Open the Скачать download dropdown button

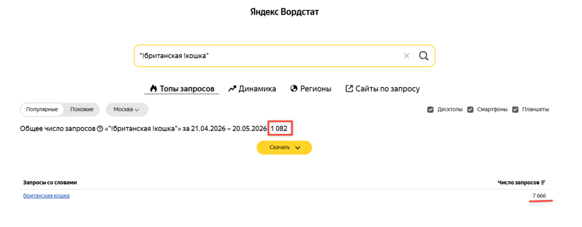[x=284, y=147]
